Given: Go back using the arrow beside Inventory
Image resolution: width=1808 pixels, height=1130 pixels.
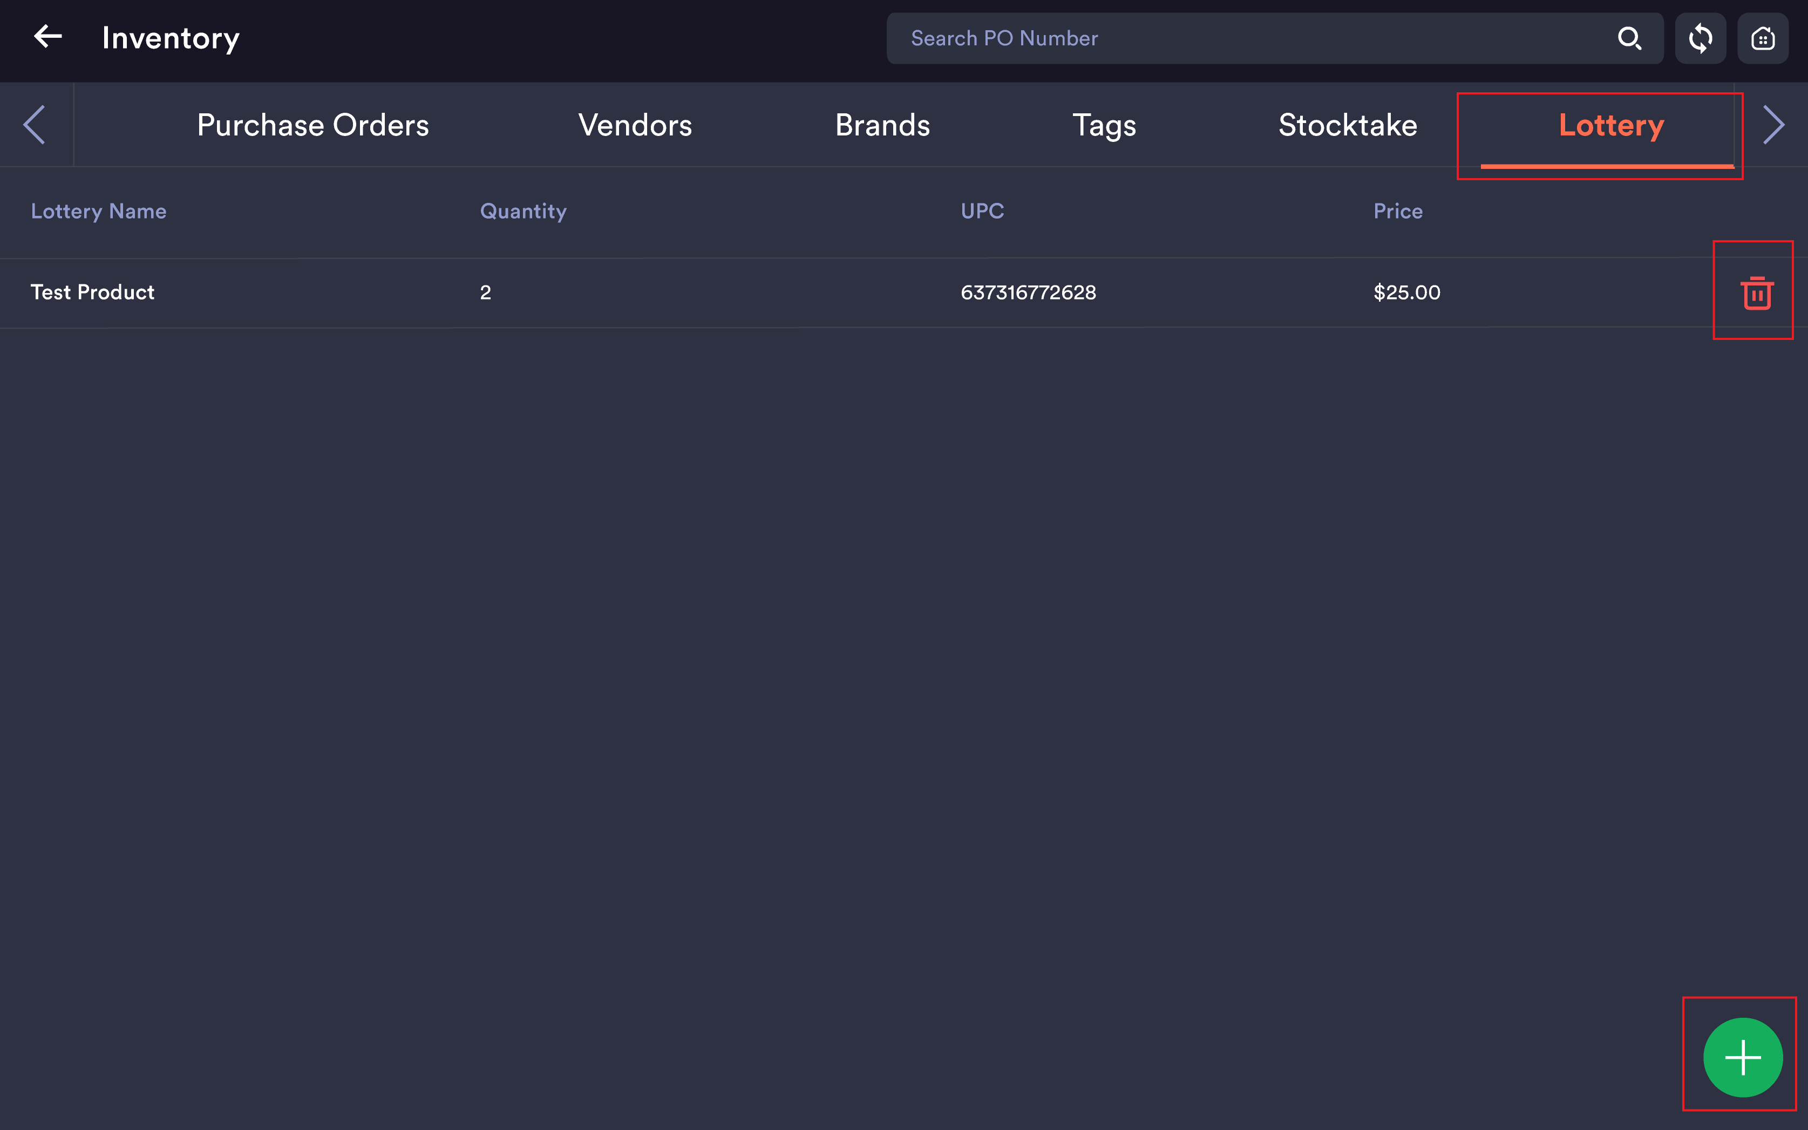Looking at the screenshot, I should click(x=48, y=37).
